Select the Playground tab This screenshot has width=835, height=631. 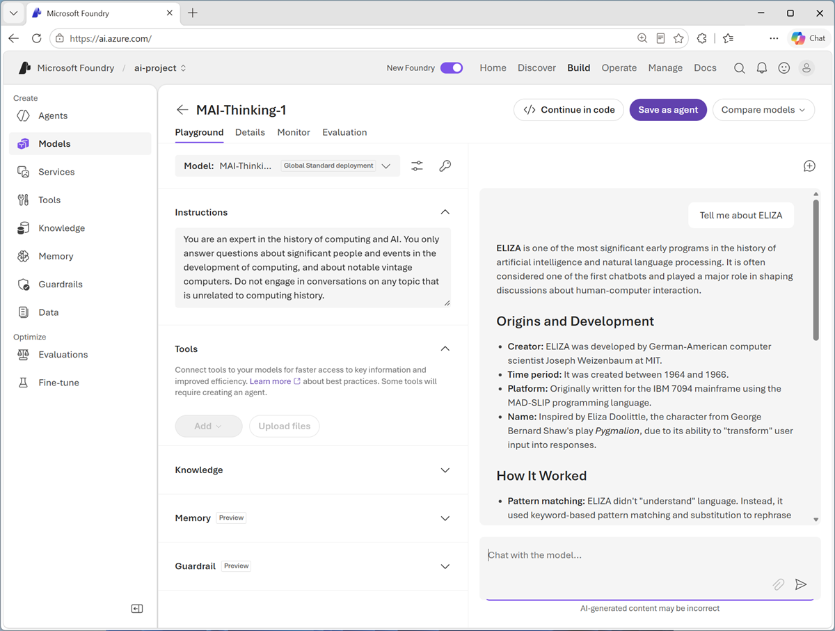pyautogui.click(x=199, y=132)
